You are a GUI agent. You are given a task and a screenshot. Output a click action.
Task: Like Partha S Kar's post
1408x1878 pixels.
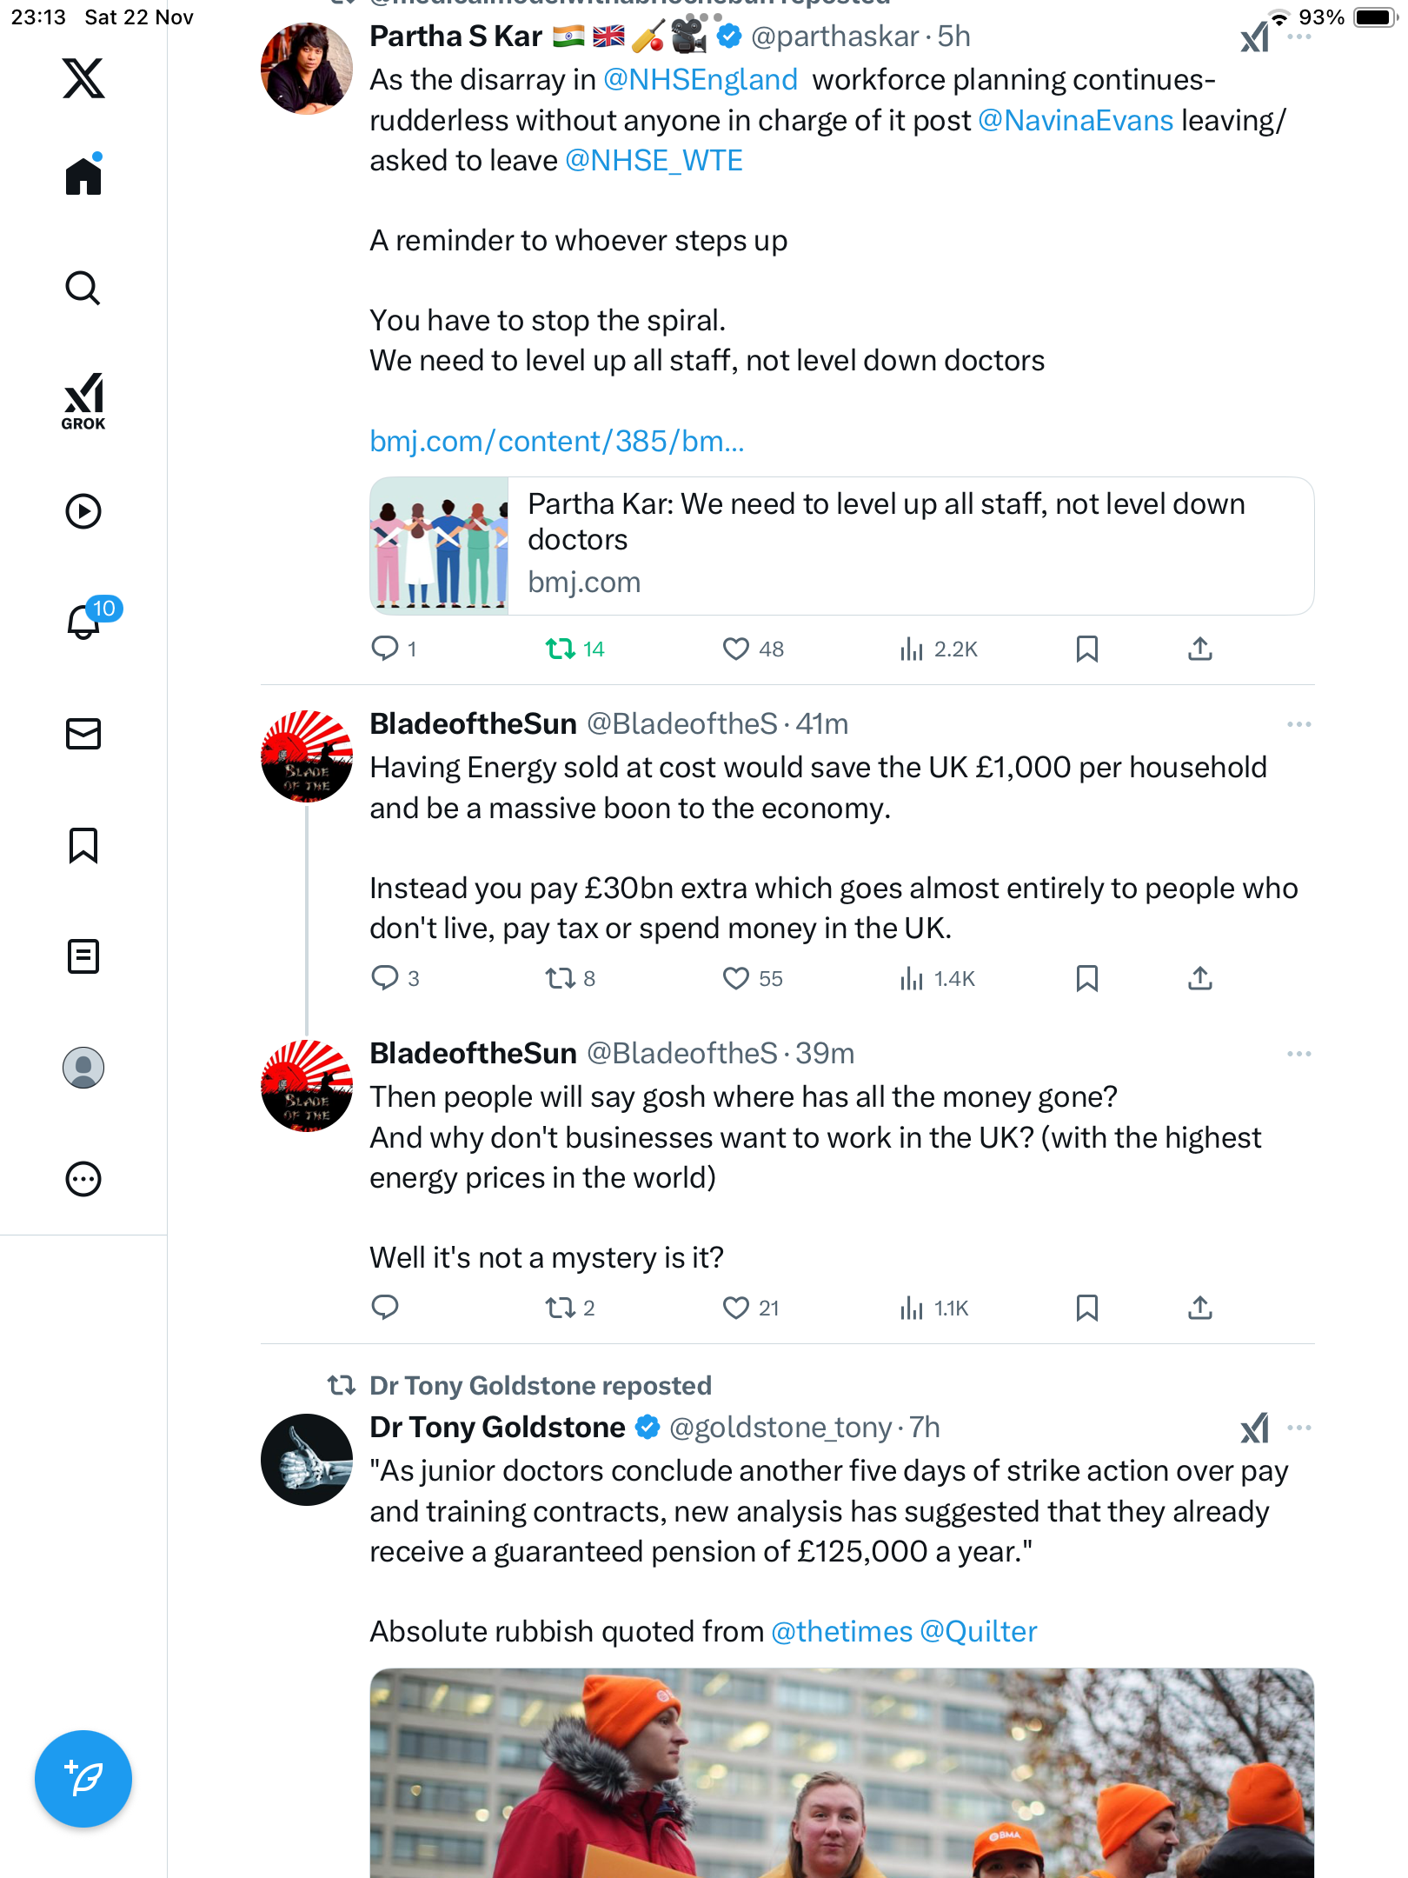(736, 649)
